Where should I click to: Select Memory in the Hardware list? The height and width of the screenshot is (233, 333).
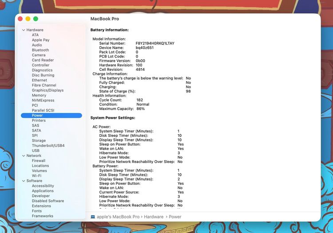(x=39, y=95)
